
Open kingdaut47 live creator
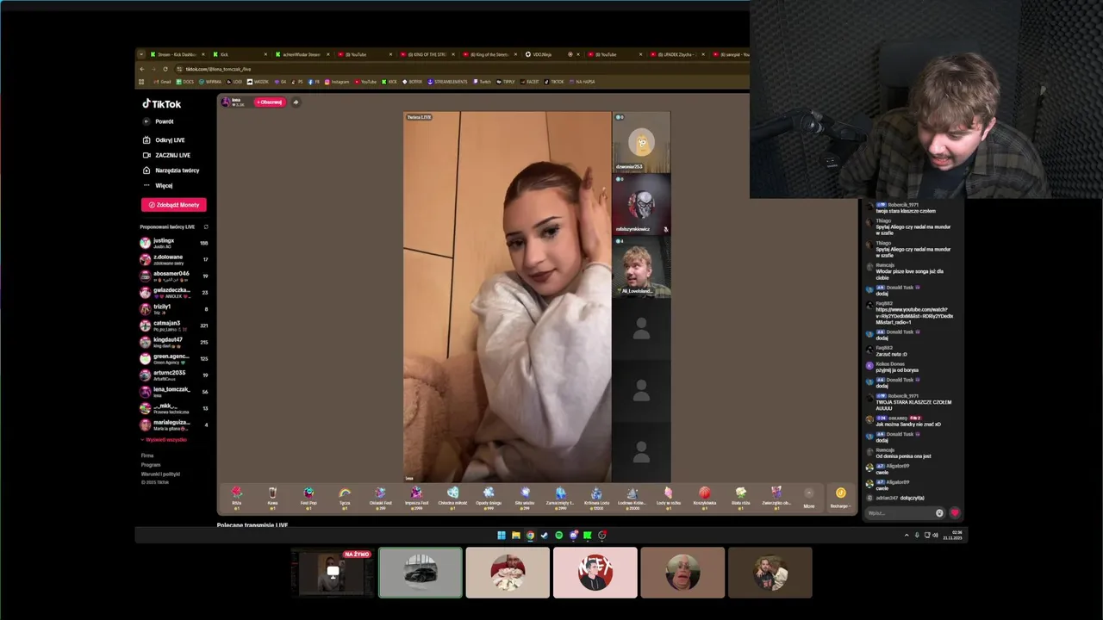[x=174, y=342]
